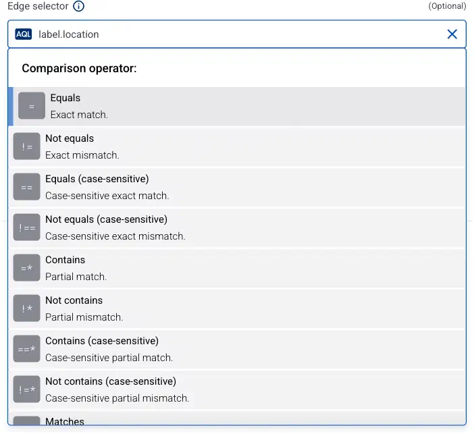474x434 pixels.
Task: Select Contains (case-sensitive) operator
Action: click(x=237, y=349)
